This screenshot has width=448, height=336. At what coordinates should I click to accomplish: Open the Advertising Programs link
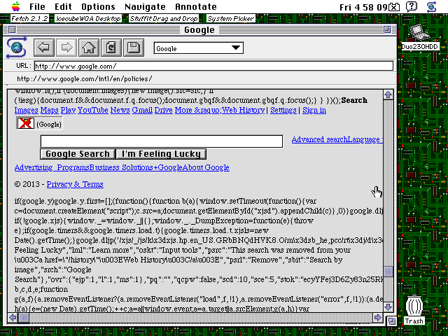pyautogui.click(x=52, y=167)
